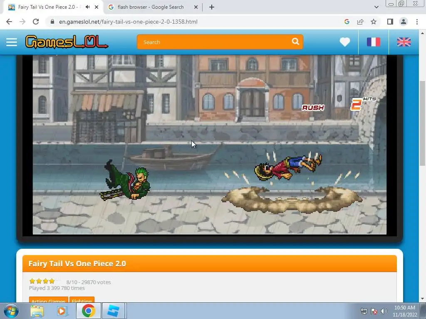The height and width of the screenshot is (319, 426).
Task: Open Windows Media Player from taskbar
Action: click(x=62, y=311)
